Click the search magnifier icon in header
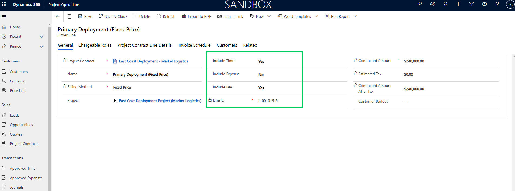515x191 pixels. pyautogui.click(x=420, y=4)
